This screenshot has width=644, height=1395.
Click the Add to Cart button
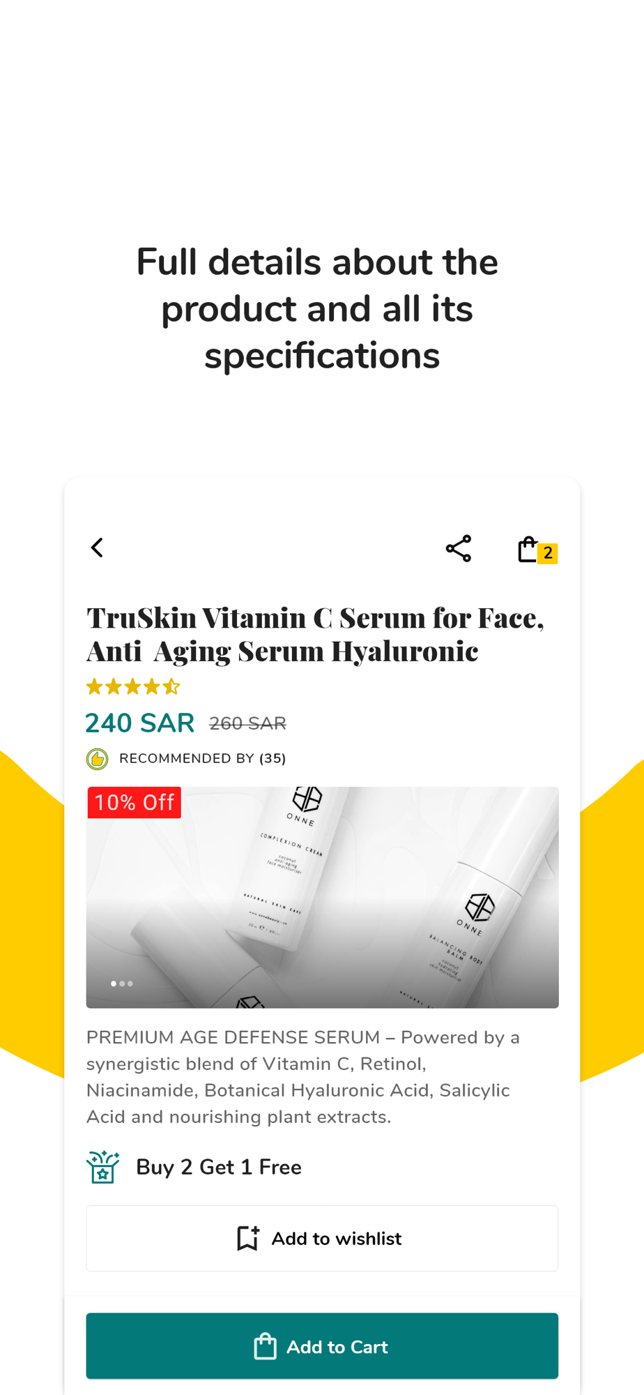(322, 1346)
